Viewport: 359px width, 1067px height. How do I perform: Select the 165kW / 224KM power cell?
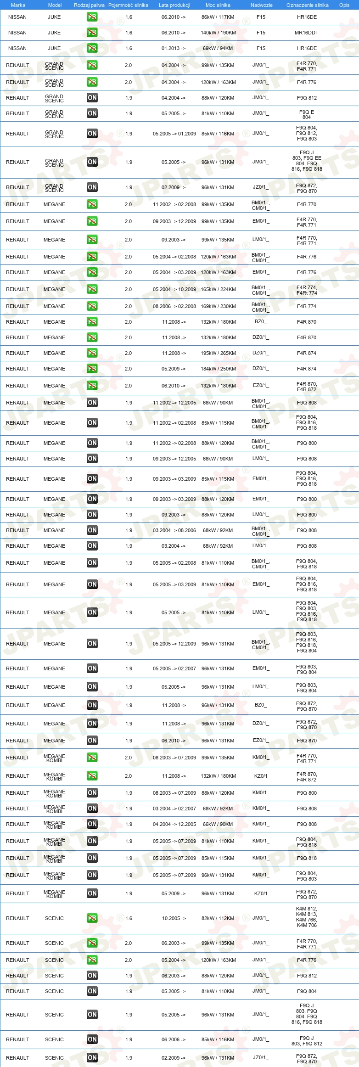point(219,289)
